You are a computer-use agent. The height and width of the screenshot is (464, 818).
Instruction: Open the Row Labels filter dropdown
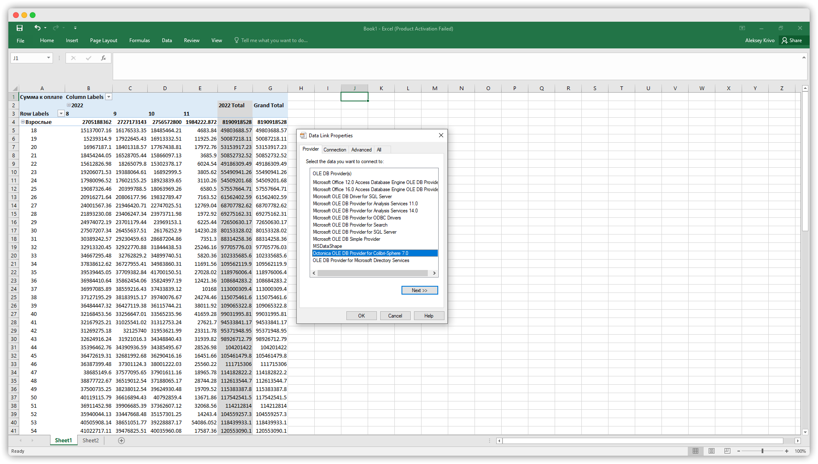tap(61, 113)
